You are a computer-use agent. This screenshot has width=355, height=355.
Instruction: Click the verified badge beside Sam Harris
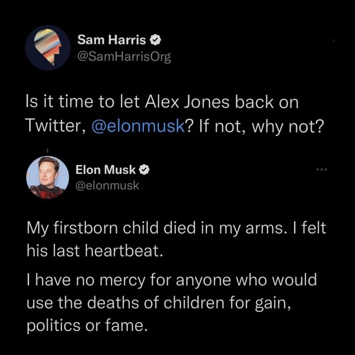click(154, 40)
